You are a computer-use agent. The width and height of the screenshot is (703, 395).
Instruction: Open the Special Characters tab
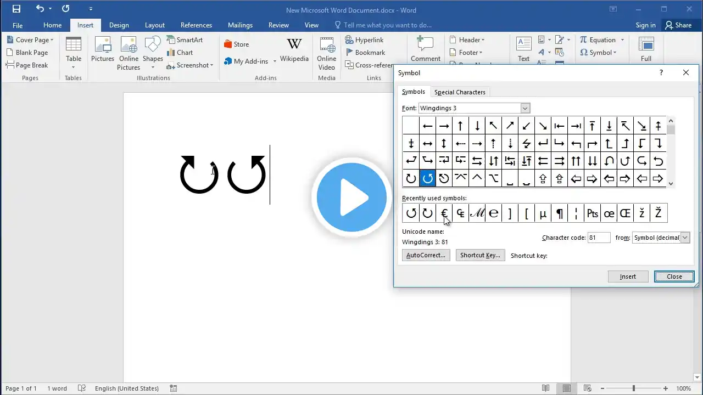pyautogui.click(x=460, y=92)
